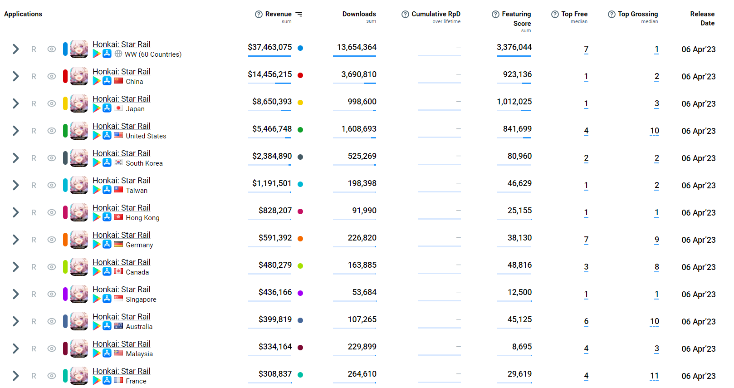Sort by Featuring Score column header
734x388 pixels.
click(516, 19)
